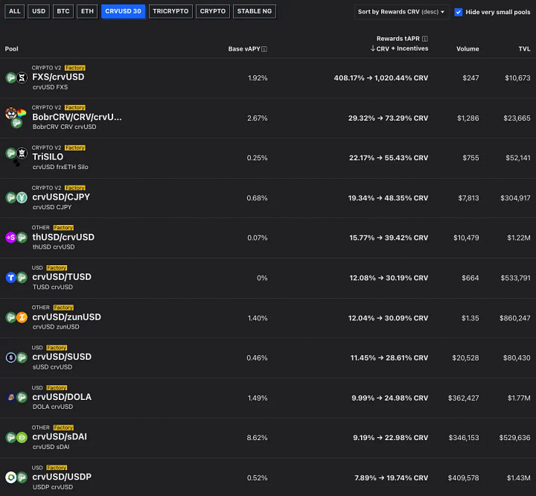Screen dimensions: 536x496
Task: Open the crvUSD/SUSD pool
Action: click(62, 357)
